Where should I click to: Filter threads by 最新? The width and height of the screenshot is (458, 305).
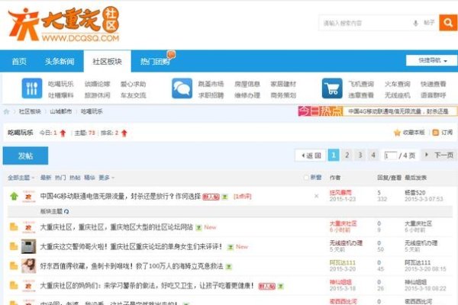pyautogui.click(x=46, y=178)
